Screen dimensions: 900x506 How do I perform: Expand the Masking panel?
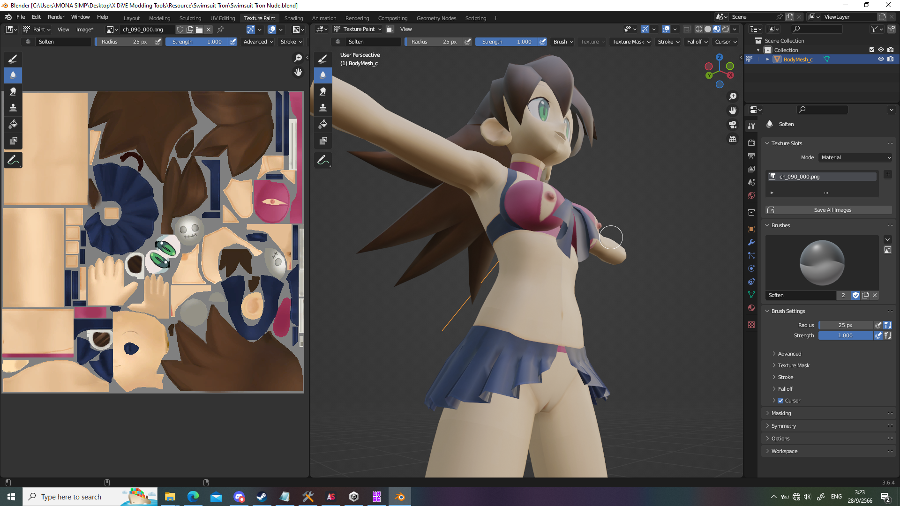pos(781,413)
